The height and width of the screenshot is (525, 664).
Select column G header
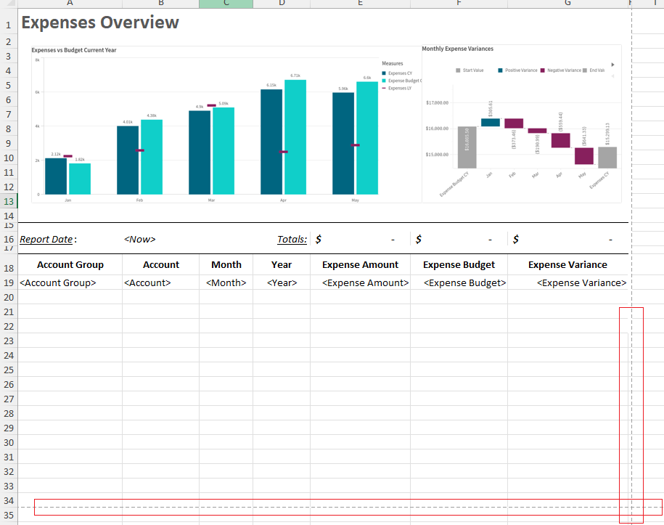[x=567, y=4]
